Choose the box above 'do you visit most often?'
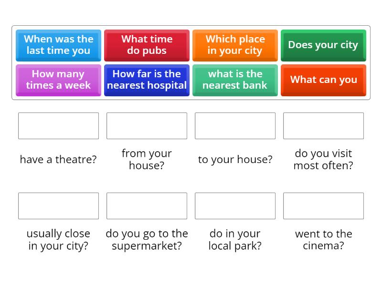Screen dimensions: 382x286 (x=323, y=126)
